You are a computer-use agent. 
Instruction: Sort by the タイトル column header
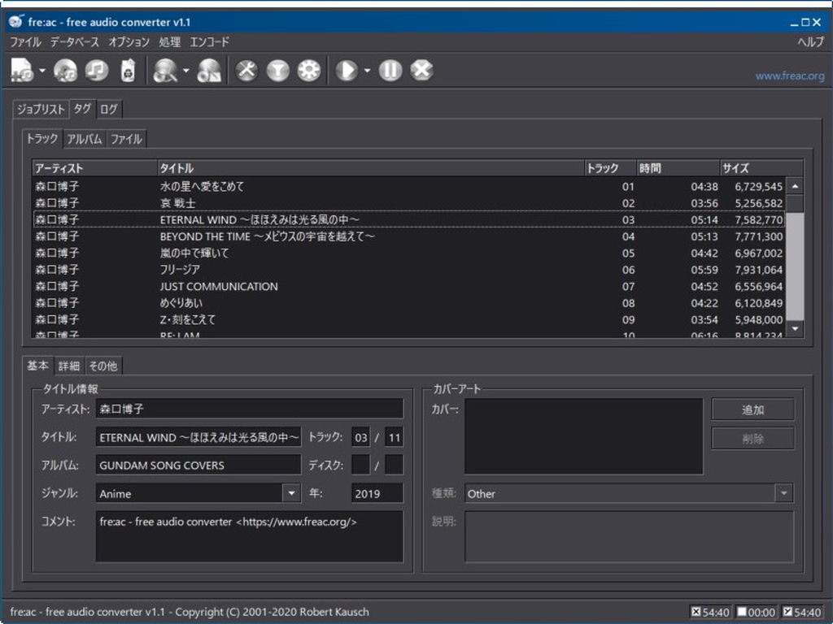click(371, 168)
